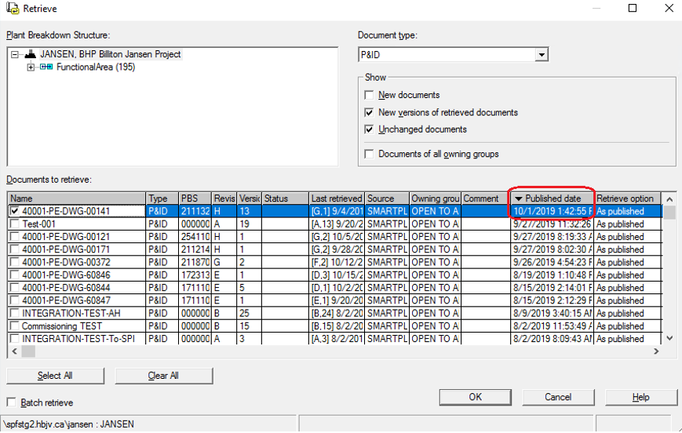Click the Published date sort arrow
The image size is (682, 433).
pos(519,198)
